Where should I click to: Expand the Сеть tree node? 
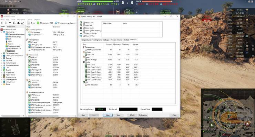click(2, 68)
